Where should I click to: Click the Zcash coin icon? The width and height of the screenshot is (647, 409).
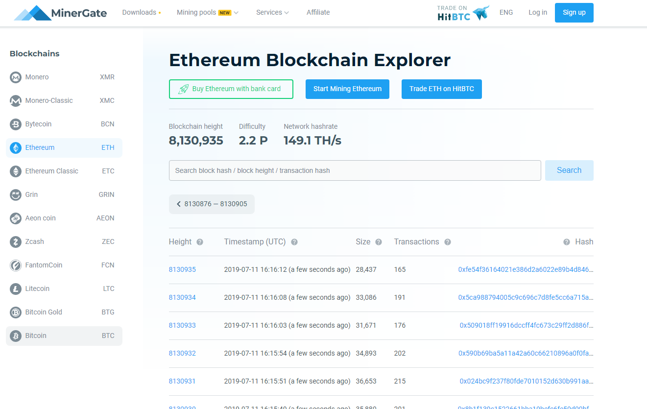16,242
